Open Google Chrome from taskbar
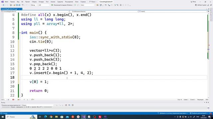The image size is (213, 119). click(51, 117)
